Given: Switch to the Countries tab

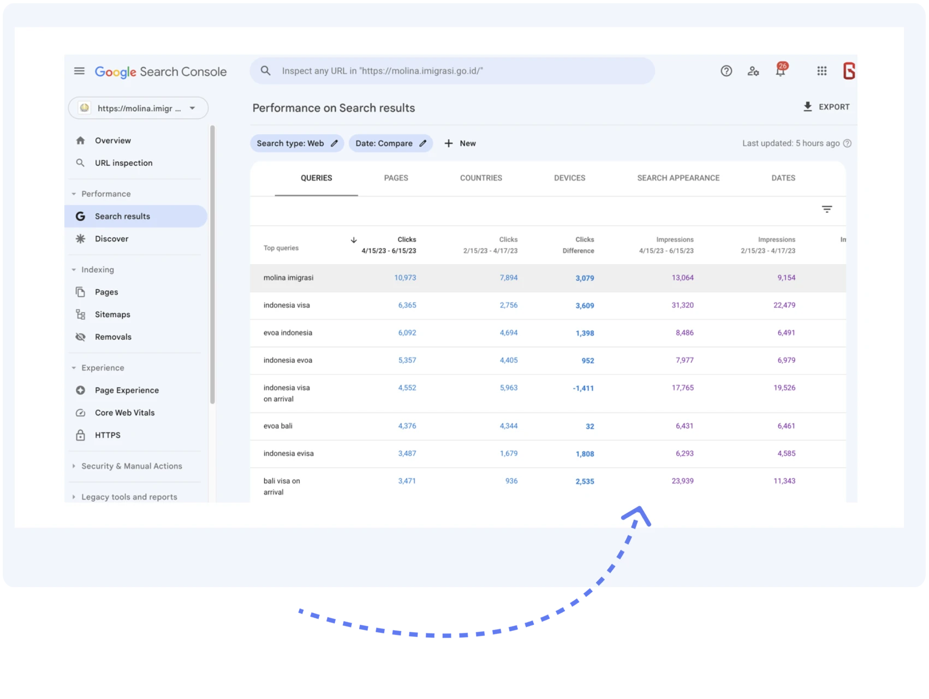Looking at the screenshot, I should tap(481, 178).
